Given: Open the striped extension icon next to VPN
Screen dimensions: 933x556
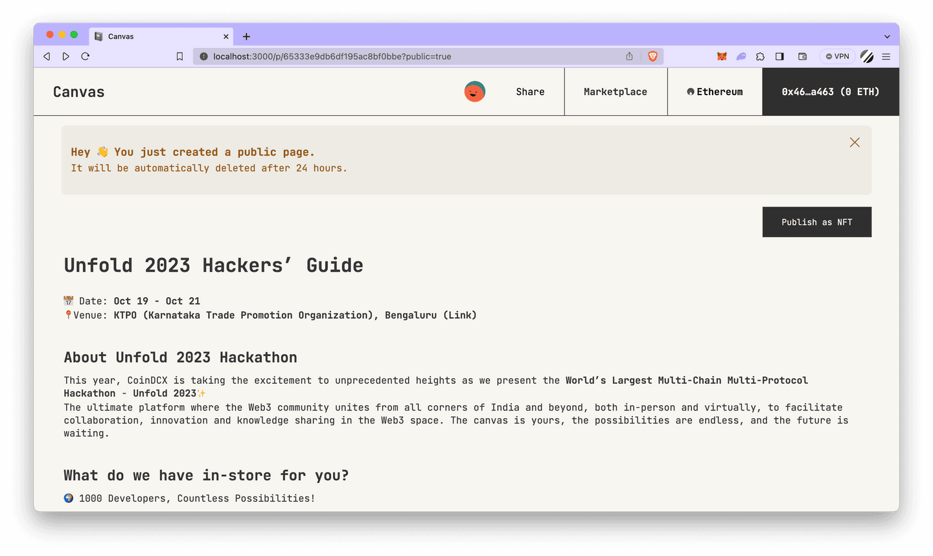Looking at the screenshot, I should (867, 56).
